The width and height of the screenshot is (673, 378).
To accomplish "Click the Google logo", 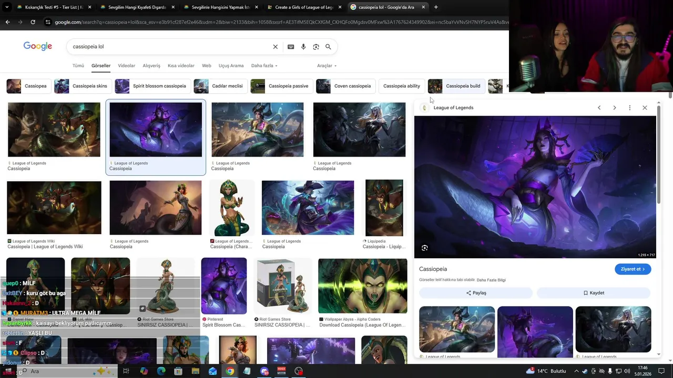I will pos(38,46).
